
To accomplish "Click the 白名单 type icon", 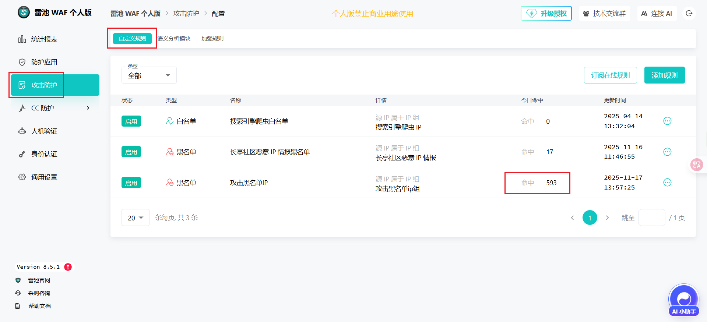I will click(x=169, y=121).
